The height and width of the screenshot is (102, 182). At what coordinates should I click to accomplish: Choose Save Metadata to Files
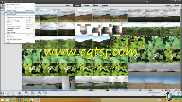[x=20, y=29]
